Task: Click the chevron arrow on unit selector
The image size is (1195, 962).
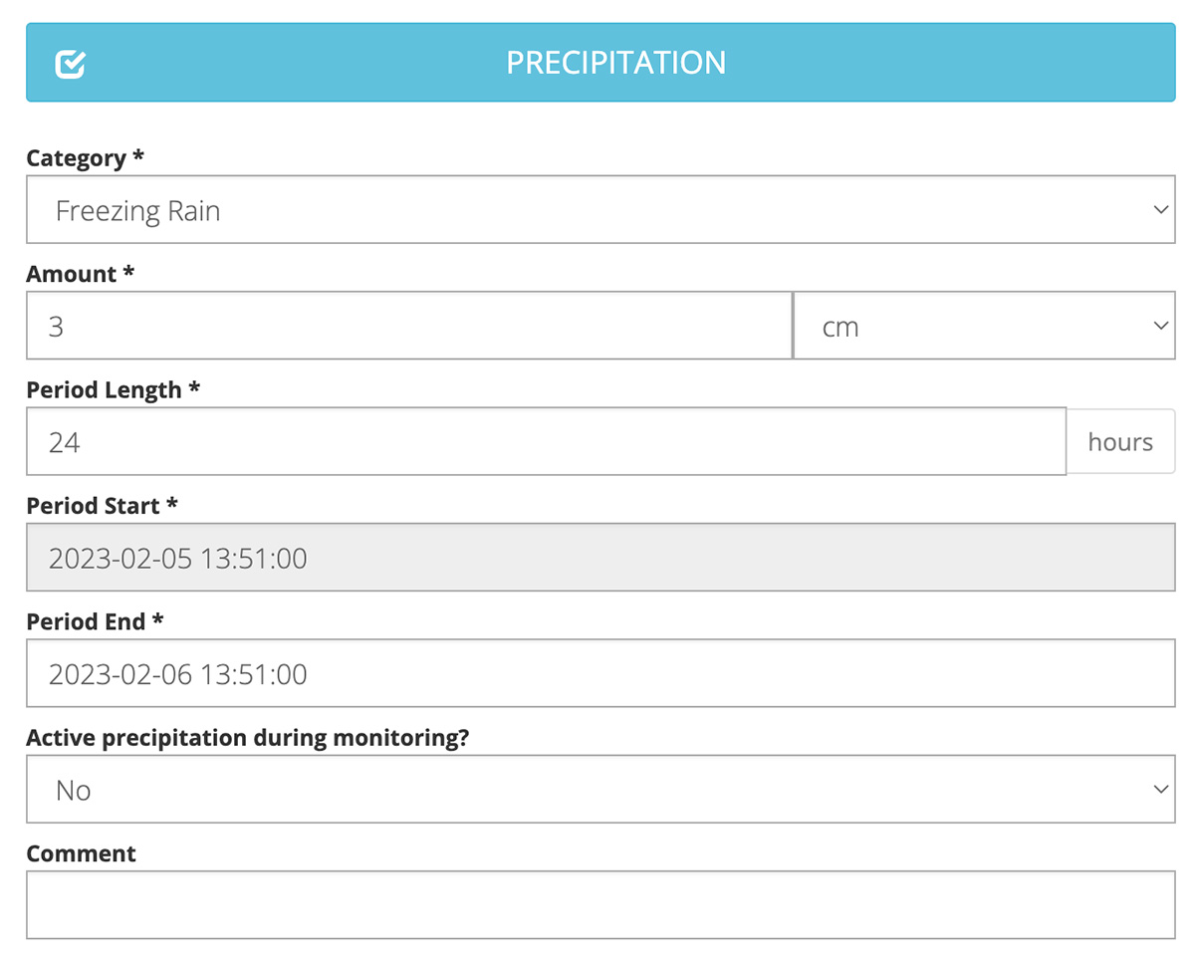Action: (x=1158, y=326)
